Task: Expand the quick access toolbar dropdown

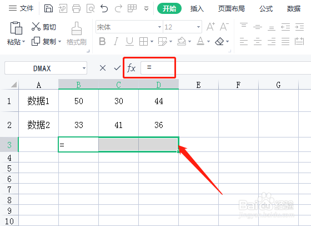Action: (x=146, y=9)
